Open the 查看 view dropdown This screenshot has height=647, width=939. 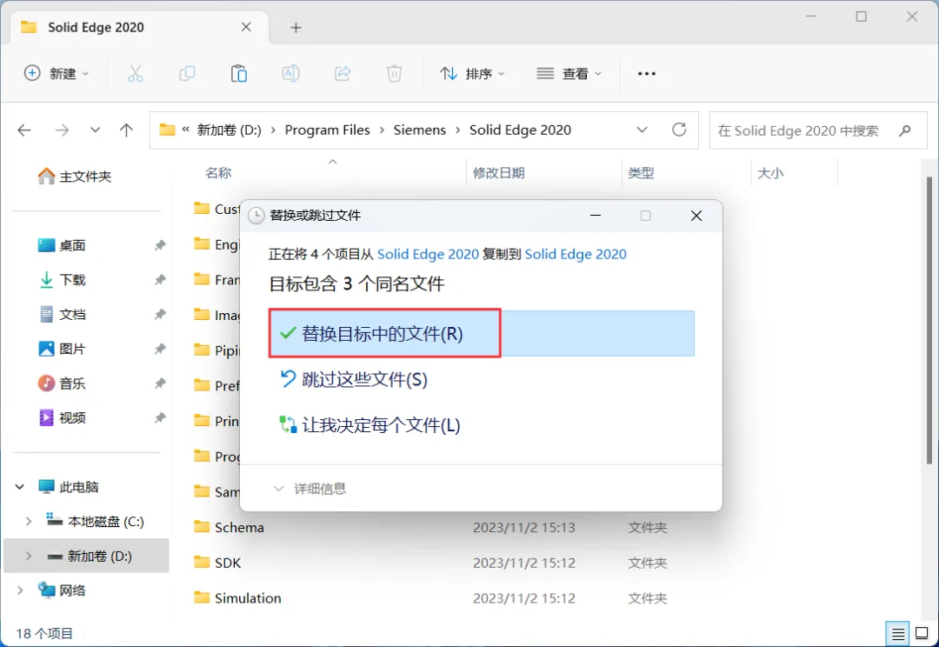point(569,74)
